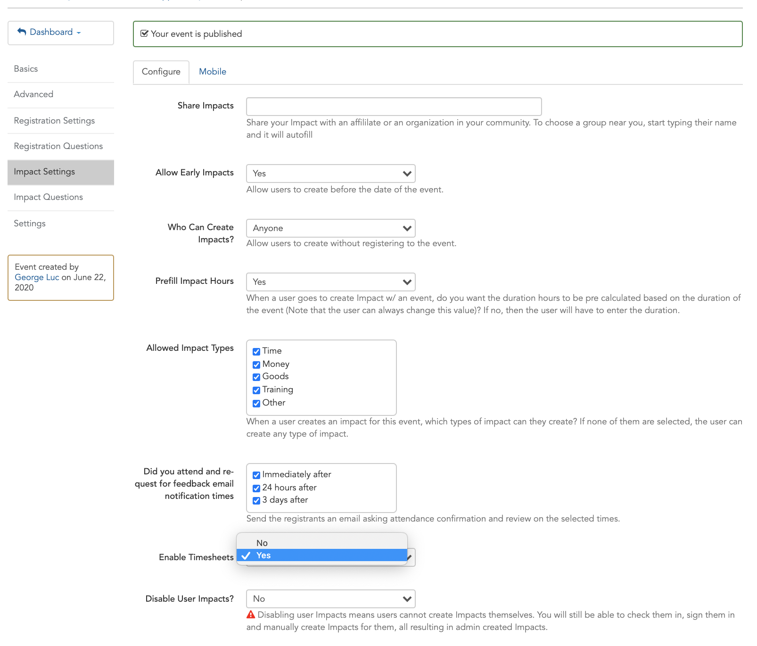The image size is (757, 646).
Task: Switch to the Configure tab
Action: pyautogui.click(x=161, y=72)
